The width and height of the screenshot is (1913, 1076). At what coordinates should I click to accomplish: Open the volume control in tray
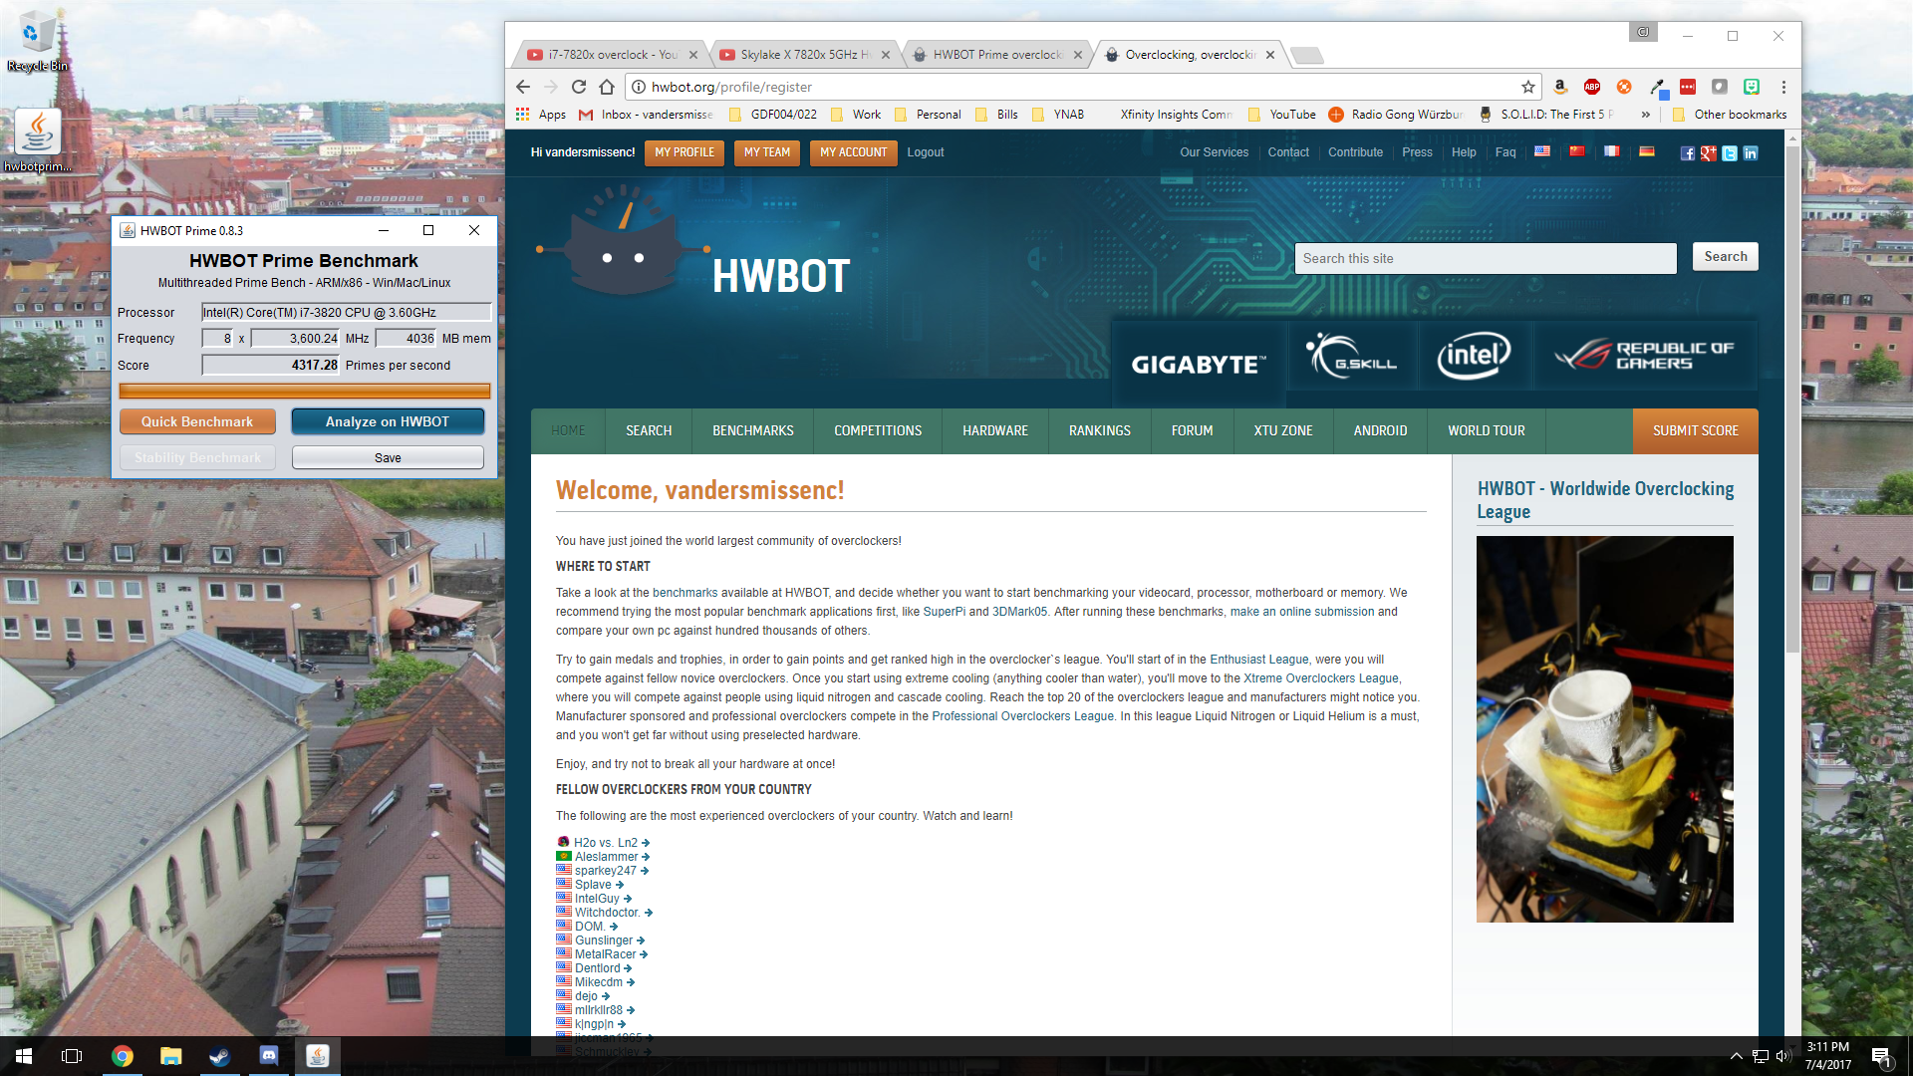click(x=1783, y=1056)
